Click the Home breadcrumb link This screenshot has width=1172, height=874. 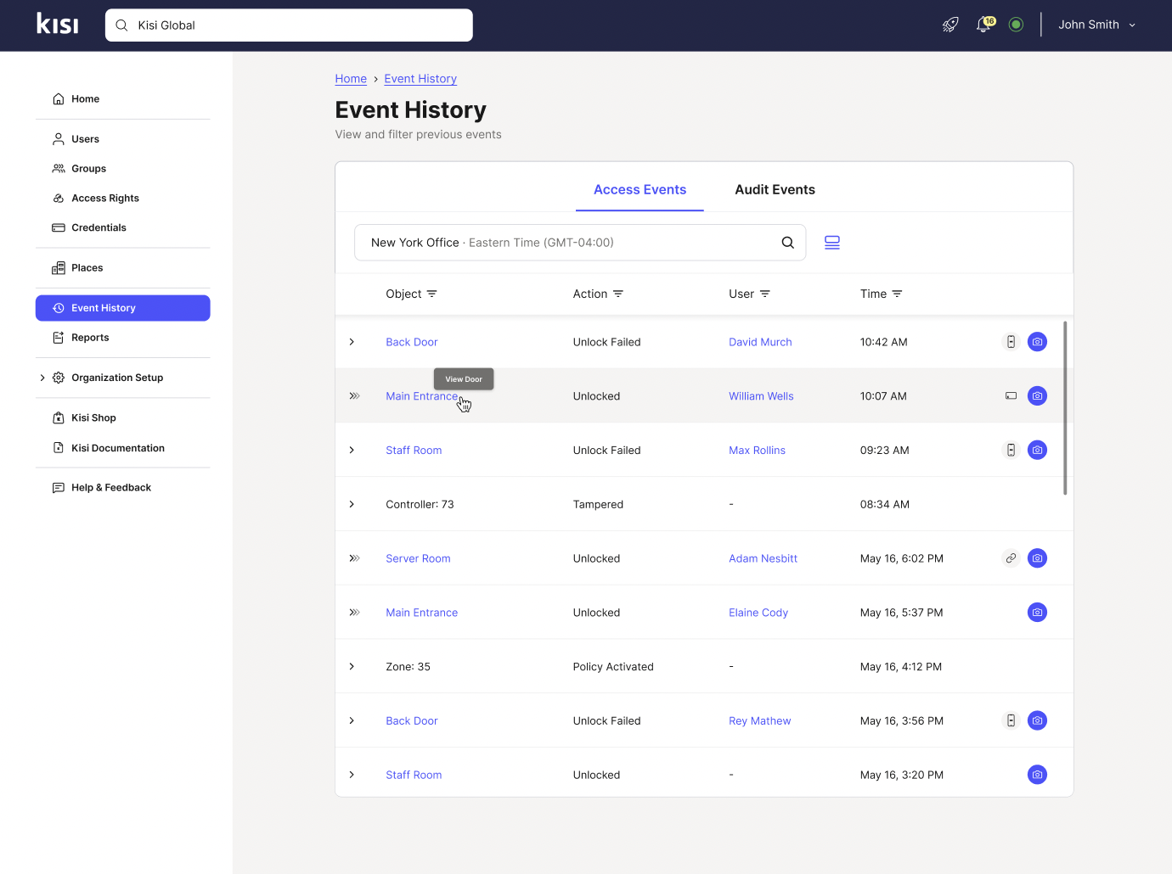click(351, 79)
